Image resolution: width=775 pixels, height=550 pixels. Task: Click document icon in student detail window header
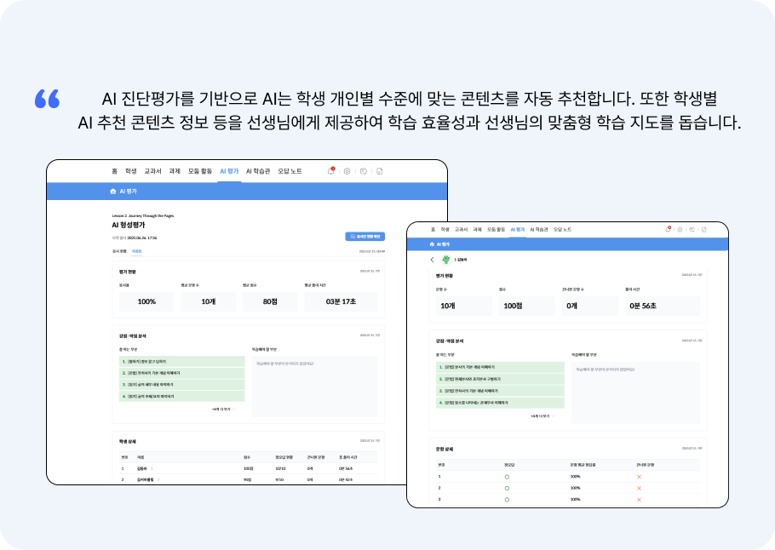[x=703, y=229]
